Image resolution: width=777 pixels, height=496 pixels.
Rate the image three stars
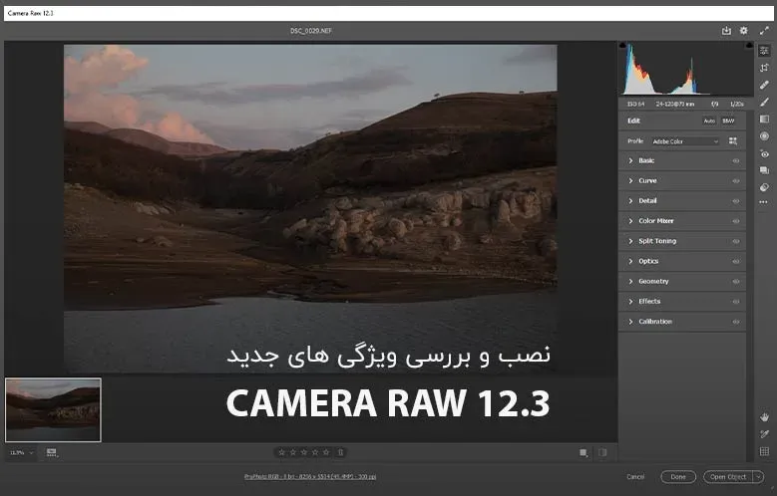pyautogui.click(x=304, y=452)
